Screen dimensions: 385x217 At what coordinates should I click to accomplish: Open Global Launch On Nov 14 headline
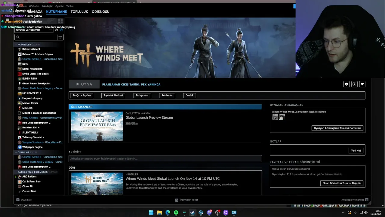coord(173,179)
